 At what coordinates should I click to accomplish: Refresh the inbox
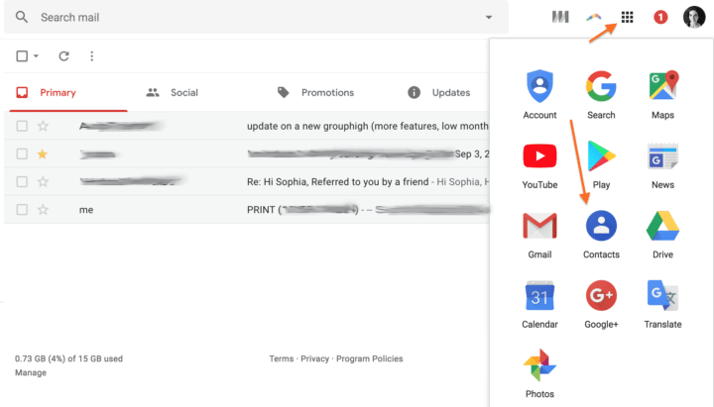(x=63, y=55)
